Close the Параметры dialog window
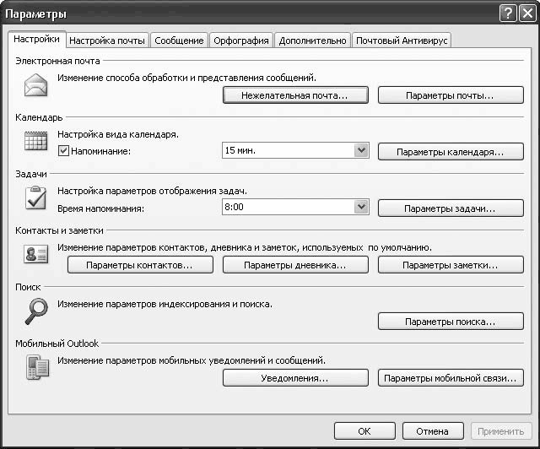This screenshot has height=449, width=540. (526, 13)
